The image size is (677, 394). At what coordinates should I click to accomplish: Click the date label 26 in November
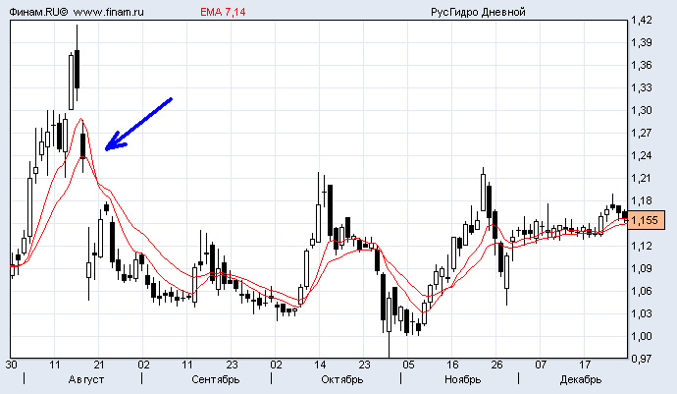point(496,365)
